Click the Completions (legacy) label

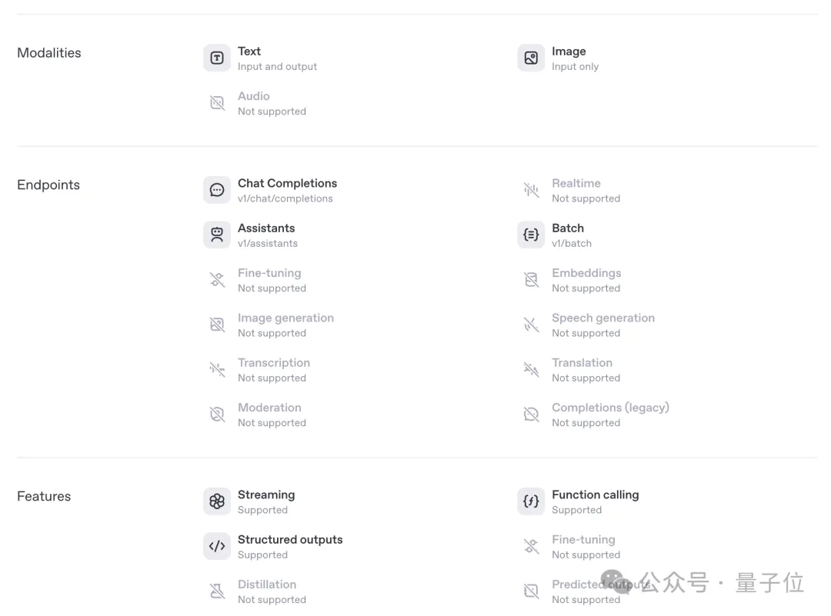610,408
